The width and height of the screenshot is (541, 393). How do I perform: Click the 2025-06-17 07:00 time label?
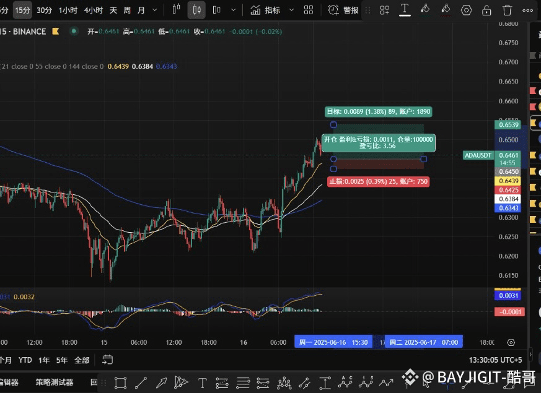tap(424, 342)
